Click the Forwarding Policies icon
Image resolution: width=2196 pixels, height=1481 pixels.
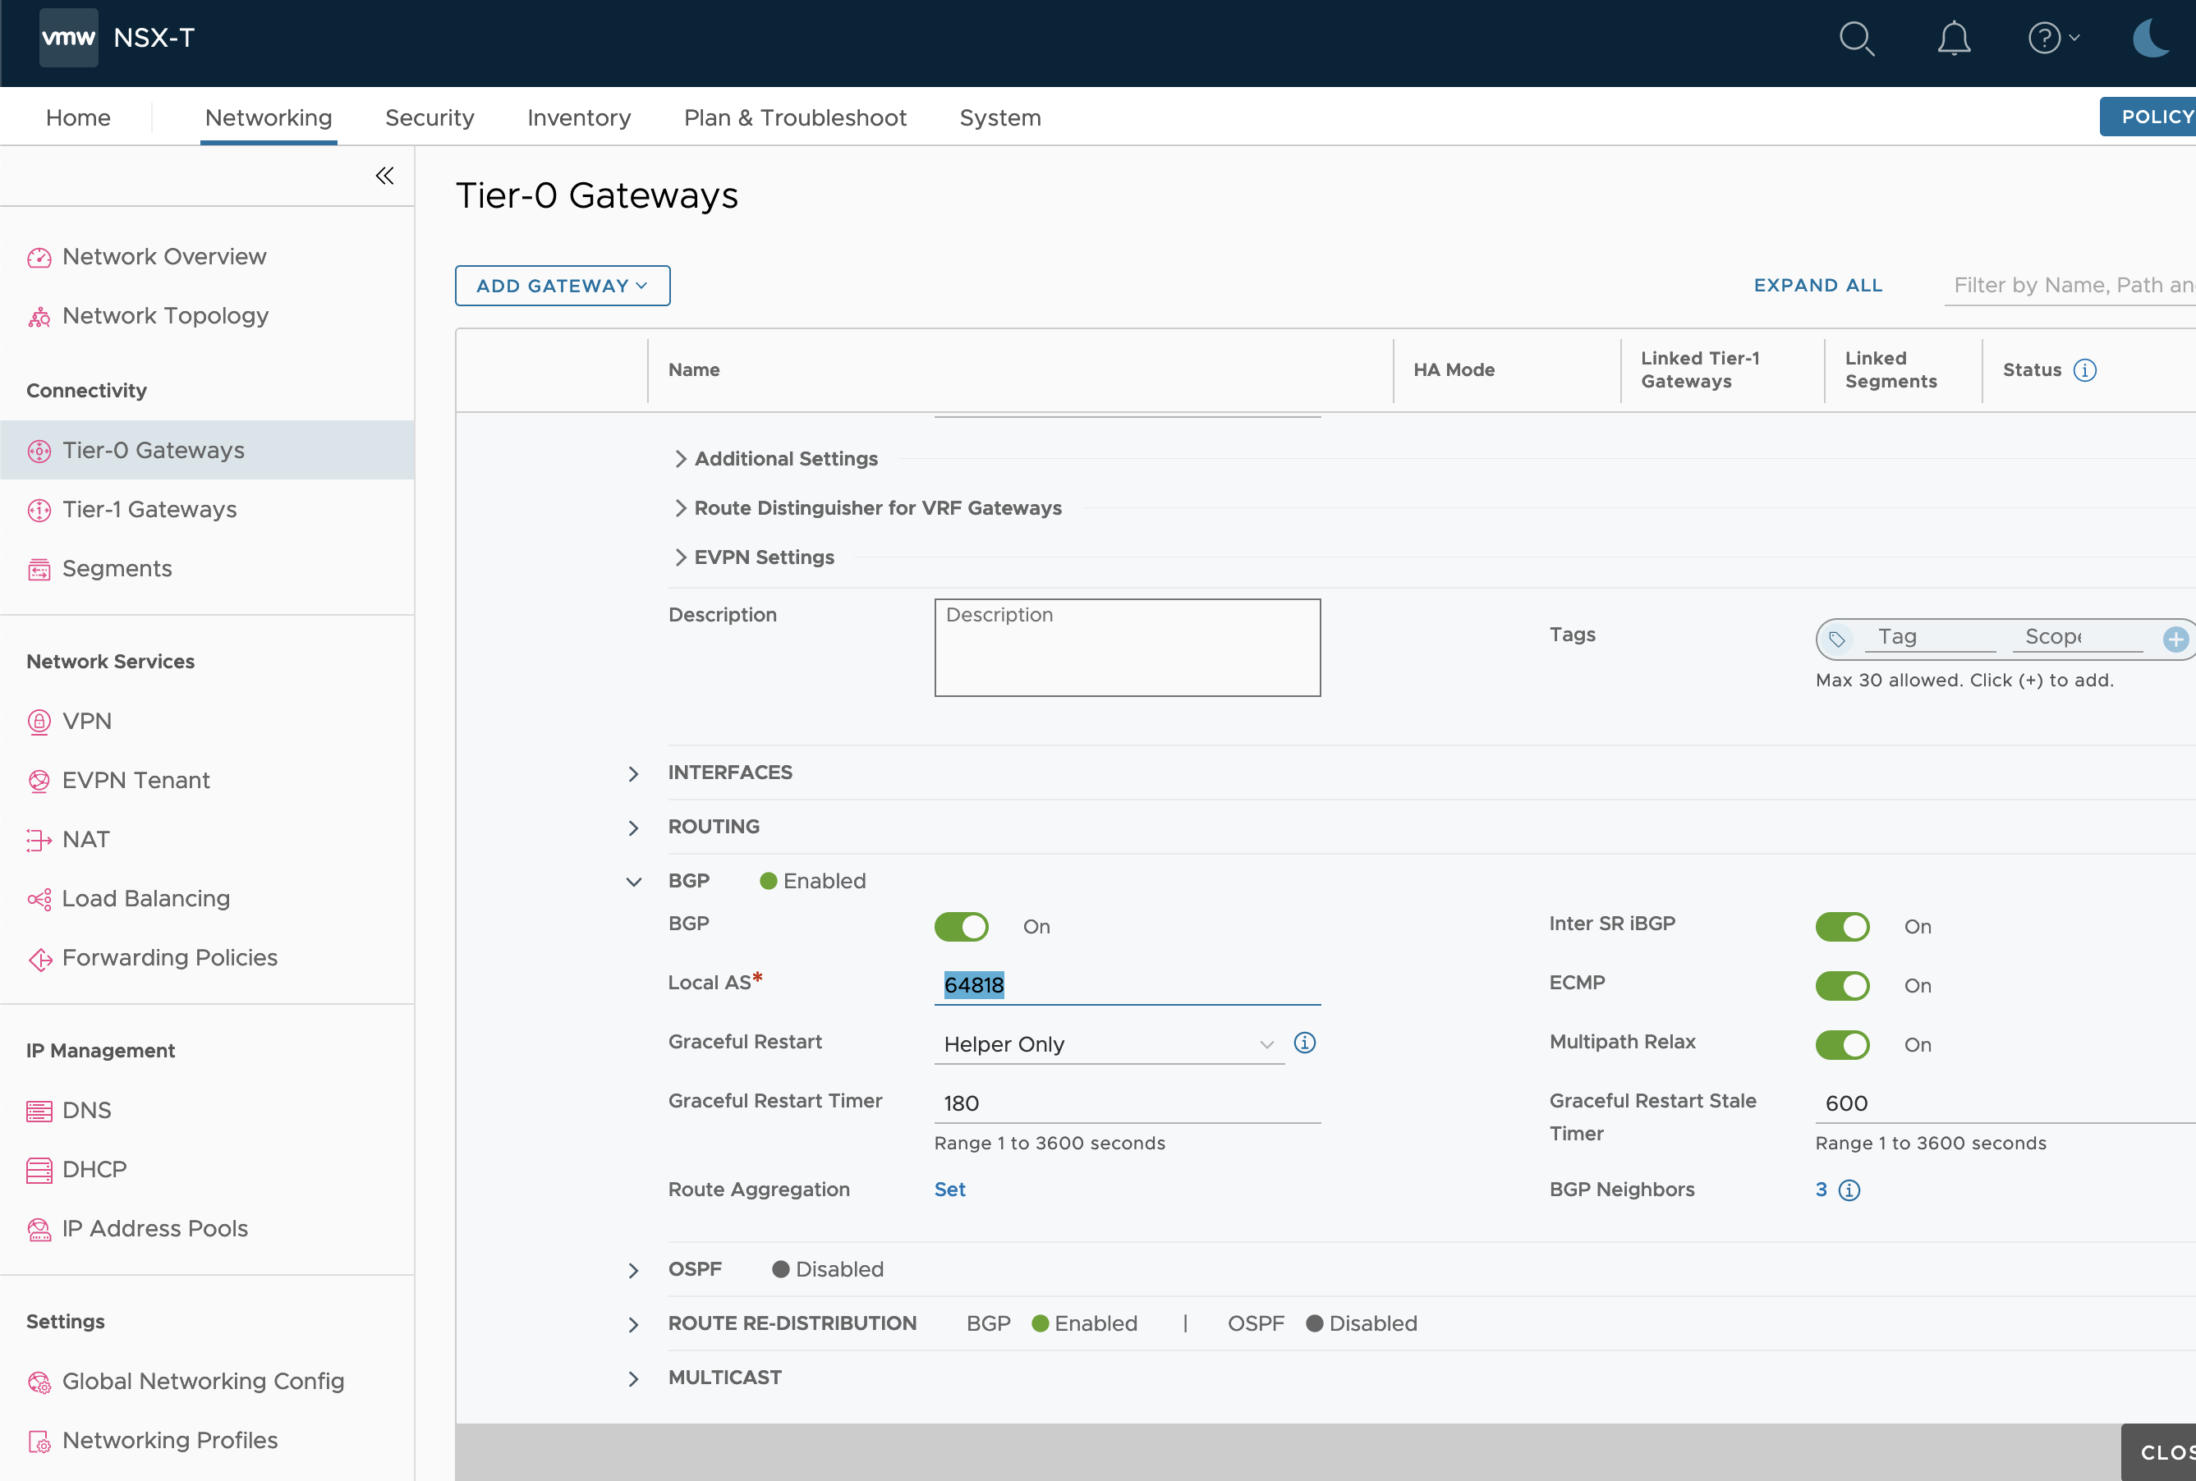[x=39, y=959]
